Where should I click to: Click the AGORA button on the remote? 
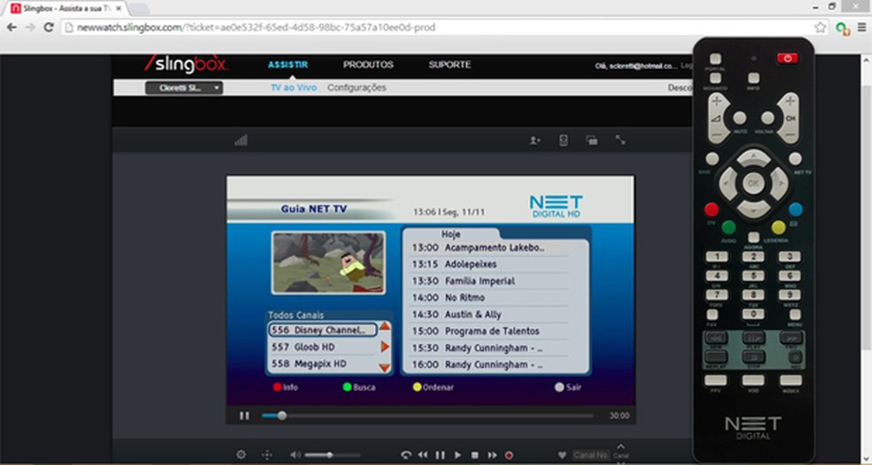[x=753, y=237]
